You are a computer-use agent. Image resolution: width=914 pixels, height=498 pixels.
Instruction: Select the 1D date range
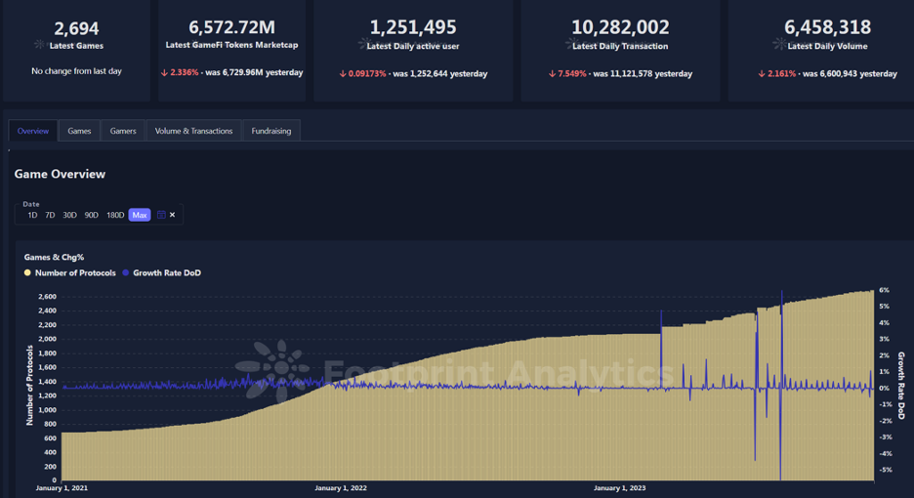(32, 215)
